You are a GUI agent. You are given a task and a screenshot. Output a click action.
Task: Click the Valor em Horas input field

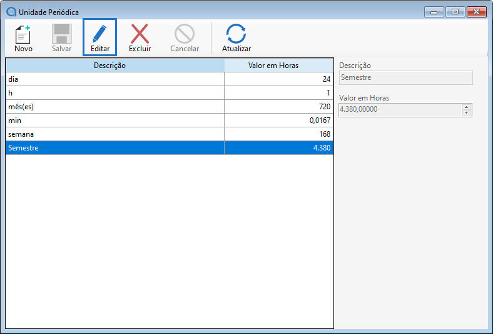(x=399, y=110)
